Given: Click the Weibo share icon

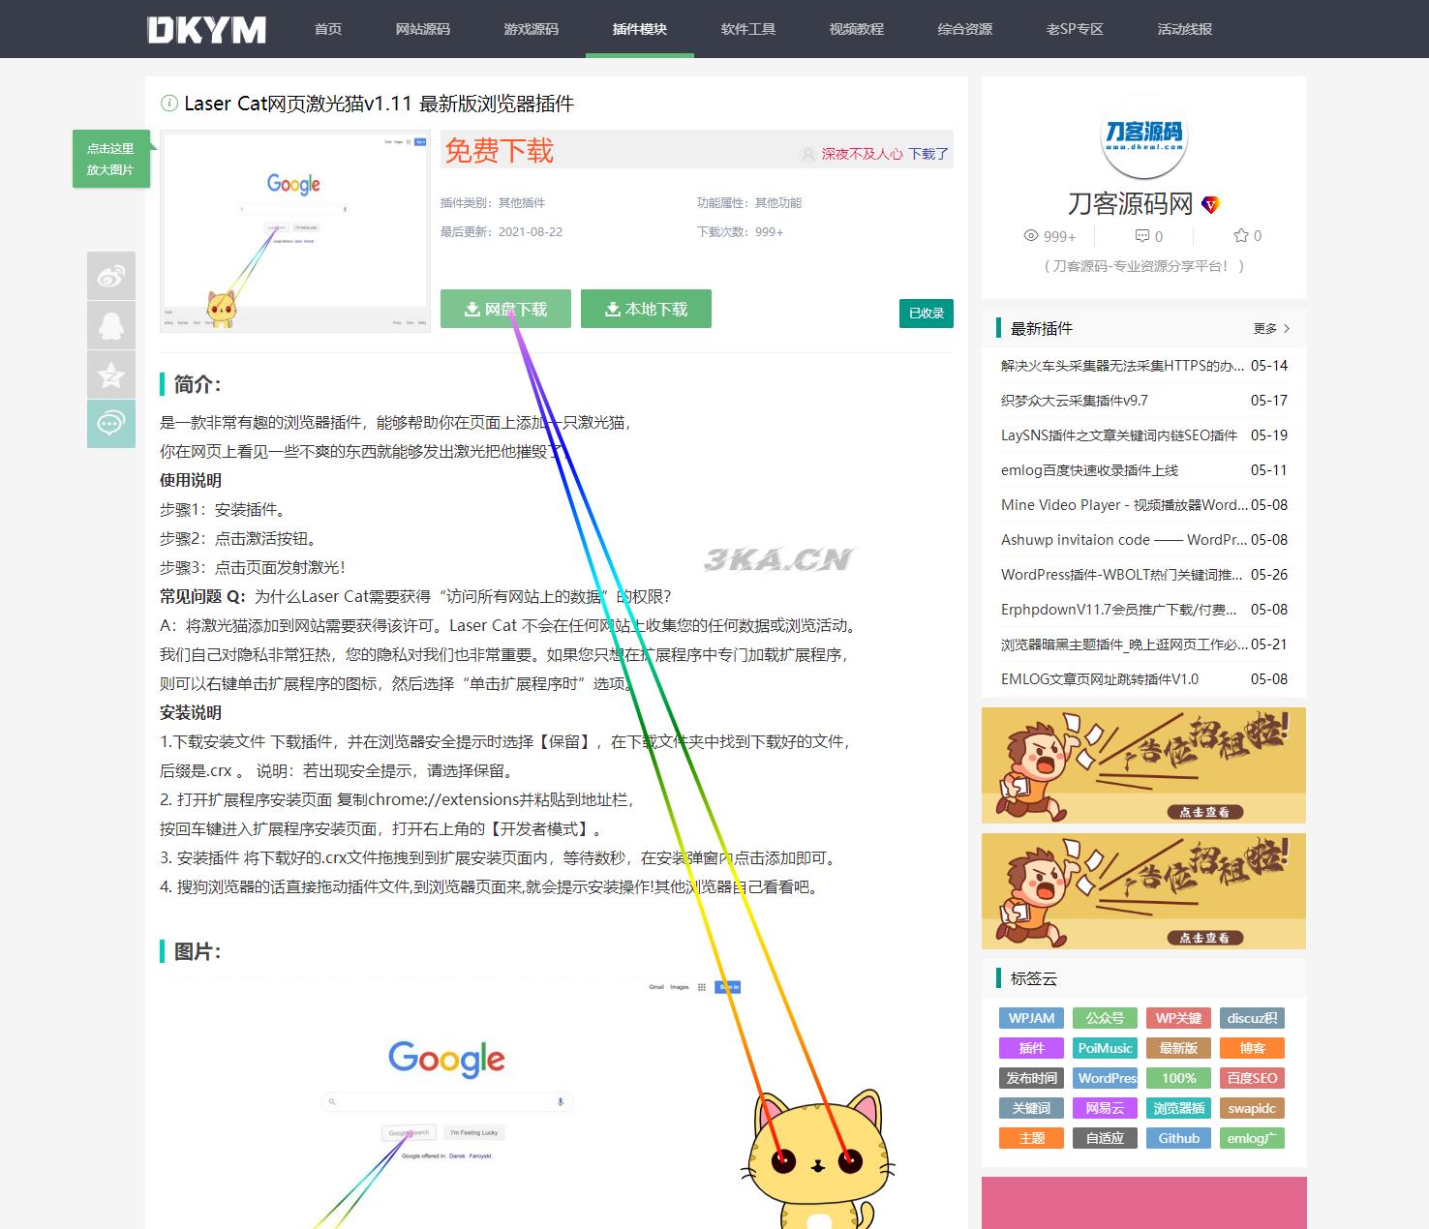Looking at the screenshot, I should coord(111,277).
